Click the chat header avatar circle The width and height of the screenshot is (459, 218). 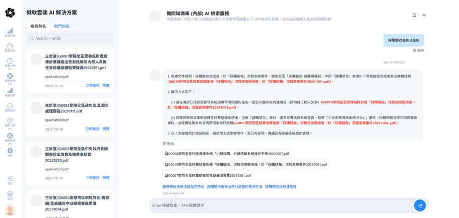click(x=155, y=17)
